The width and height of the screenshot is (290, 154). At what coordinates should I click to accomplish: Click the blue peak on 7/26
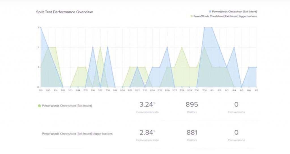[167, 47]
